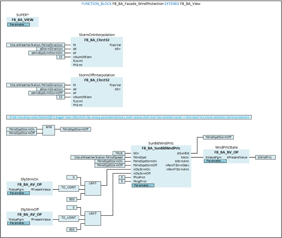Viewport: 282px width, 238px height.
Task: Select fWndSpdStormOn box at fWndSpdStrmOn pin
Action: click(110, 161)
